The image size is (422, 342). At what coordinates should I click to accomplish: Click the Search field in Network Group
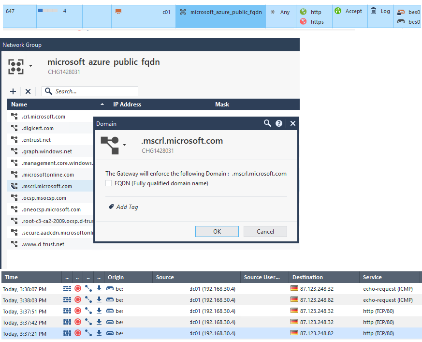[x=90, y=91]
